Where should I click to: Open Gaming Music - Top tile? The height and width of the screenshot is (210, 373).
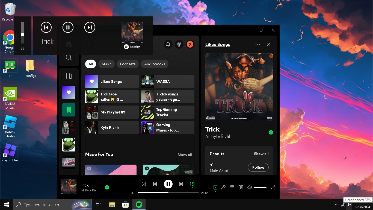168,127
